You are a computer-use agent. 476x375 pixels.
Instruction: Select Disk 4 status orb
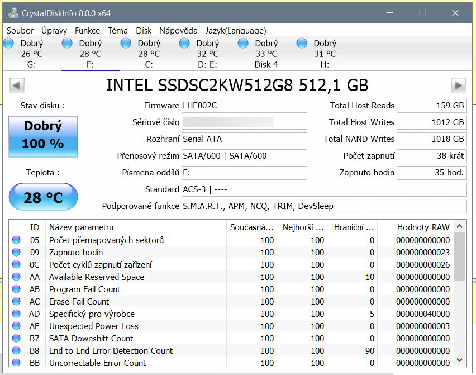click(x=243, y=43)
